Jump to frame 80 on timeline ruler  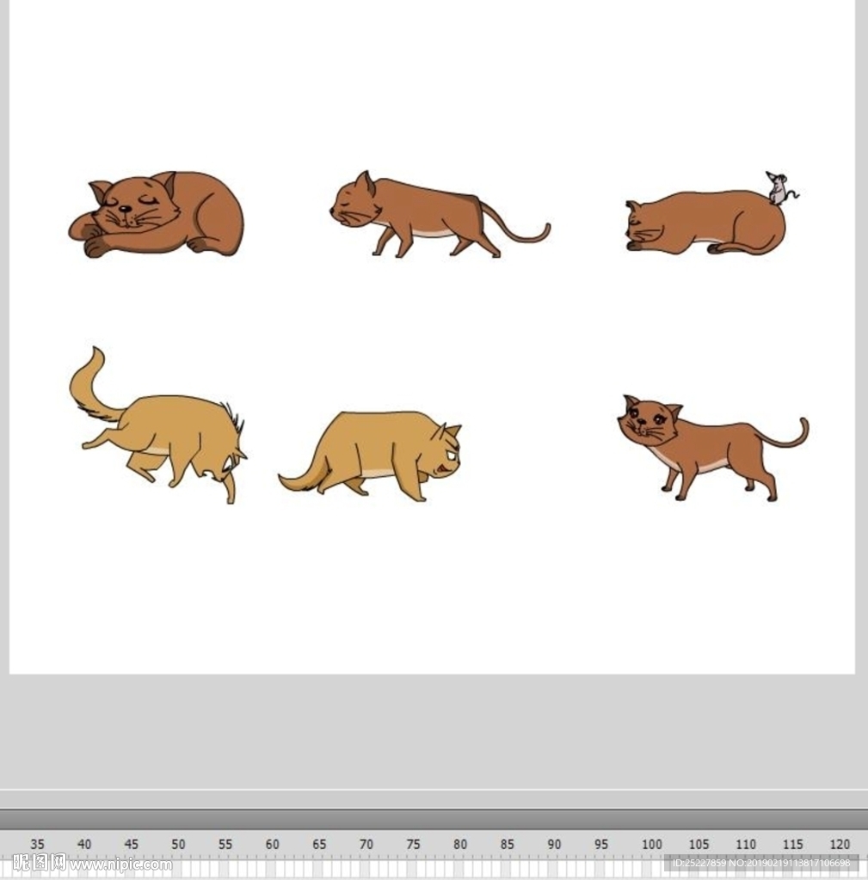pyautogui.click(x=460, y=844)
